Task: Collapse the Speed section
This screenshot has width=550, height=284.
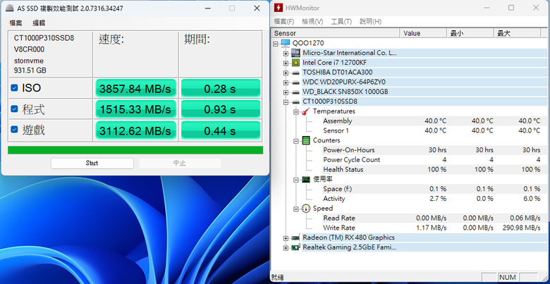Action: coord(296,209)
